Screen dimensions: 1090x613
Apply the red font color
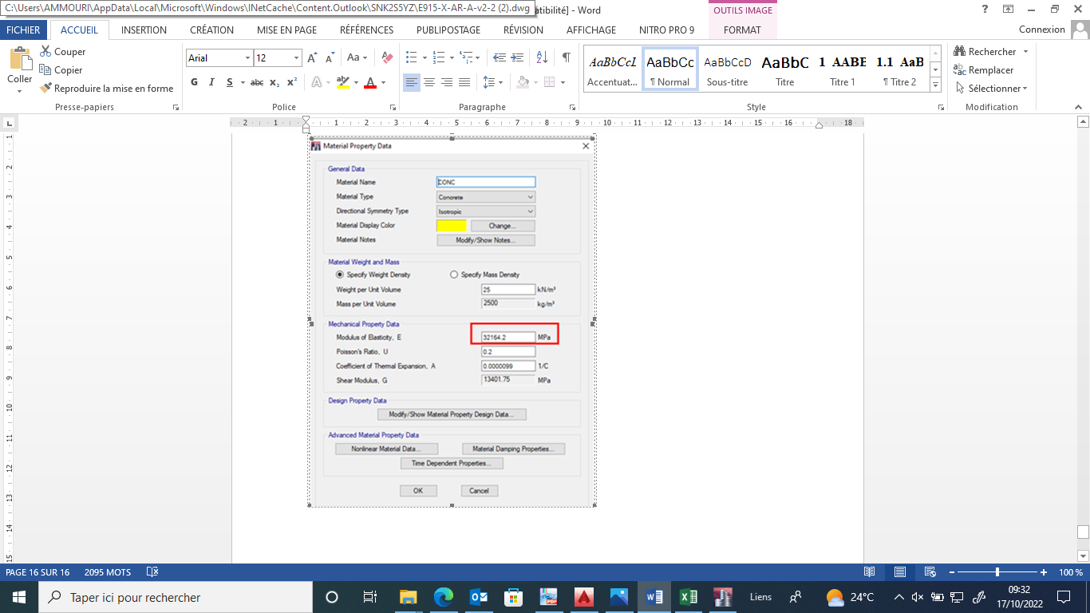(x=369, y=82)
